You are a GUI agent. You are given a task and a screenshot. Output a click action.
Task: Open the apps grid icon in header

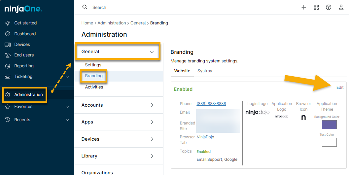click(x=316, y=7)
